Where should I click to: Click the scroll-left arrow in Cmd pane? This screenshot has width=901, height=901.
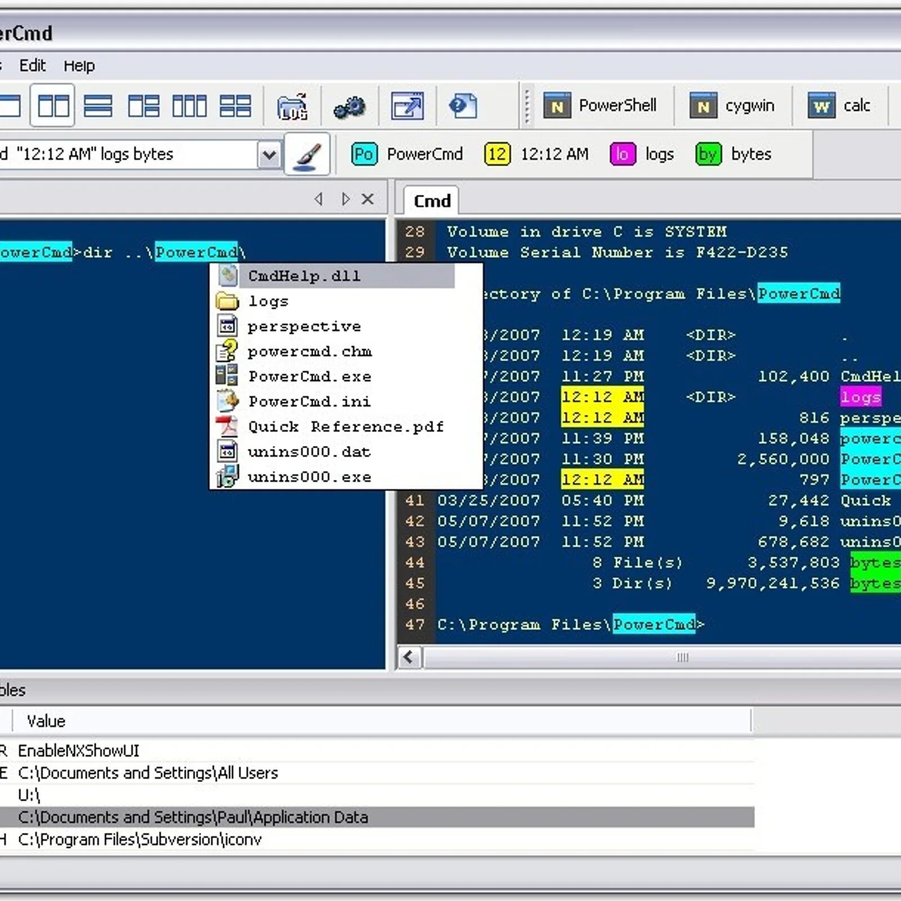tap(409, 657)
